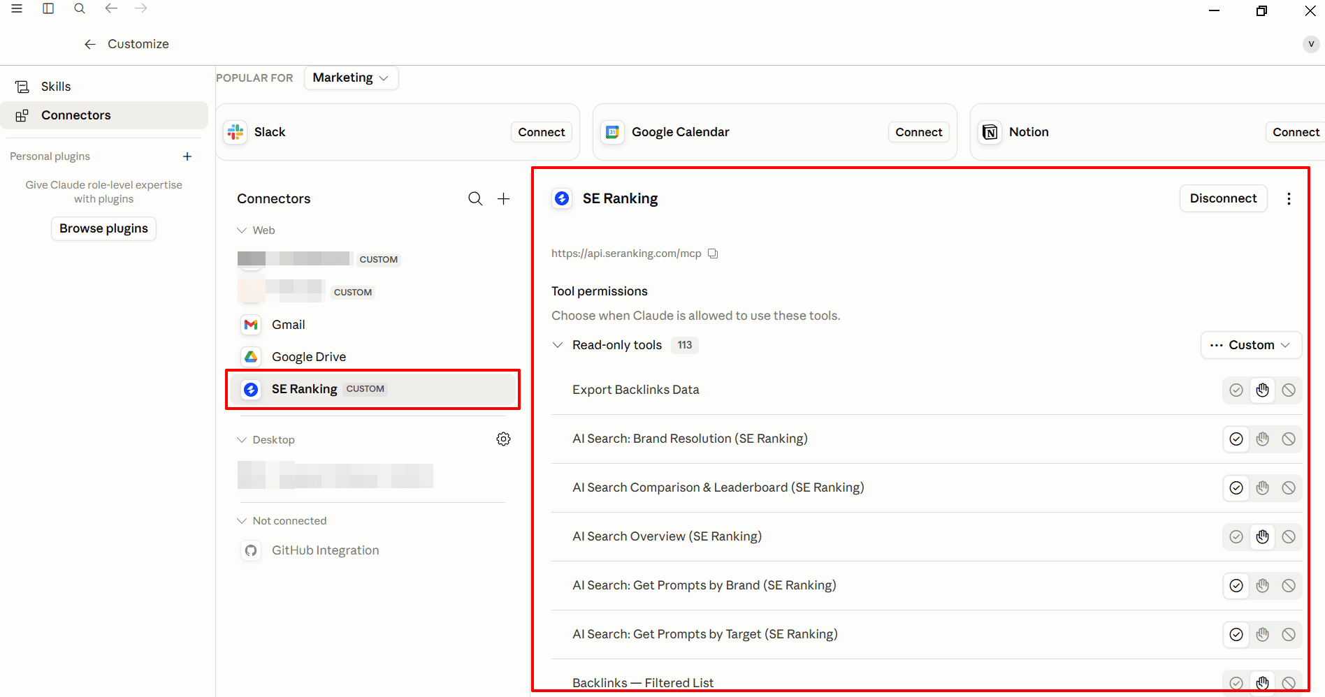This screenshot has width=1325, height=697.
Task: Always allow AI Search Overview tool
Action: tap(1236, 537)
